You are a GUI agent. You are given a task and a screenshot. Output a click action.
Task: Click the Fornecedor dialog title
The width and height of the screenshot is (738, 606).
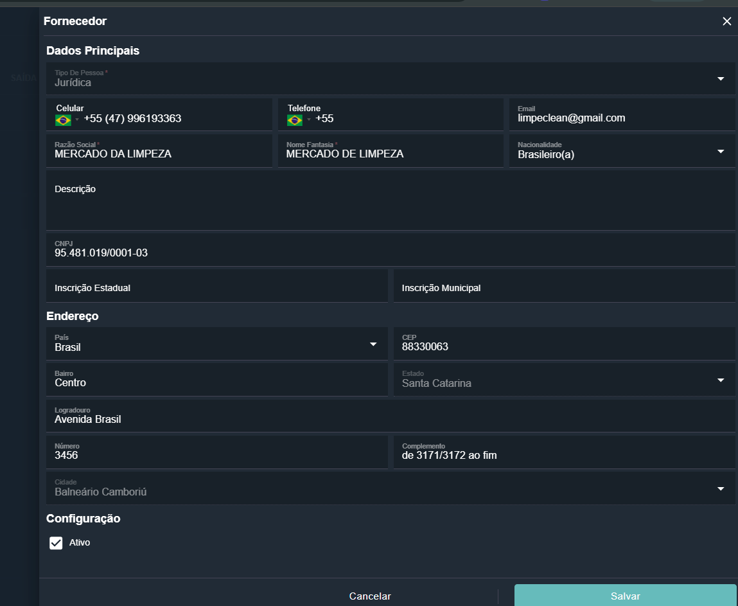(x=75, y=21)
